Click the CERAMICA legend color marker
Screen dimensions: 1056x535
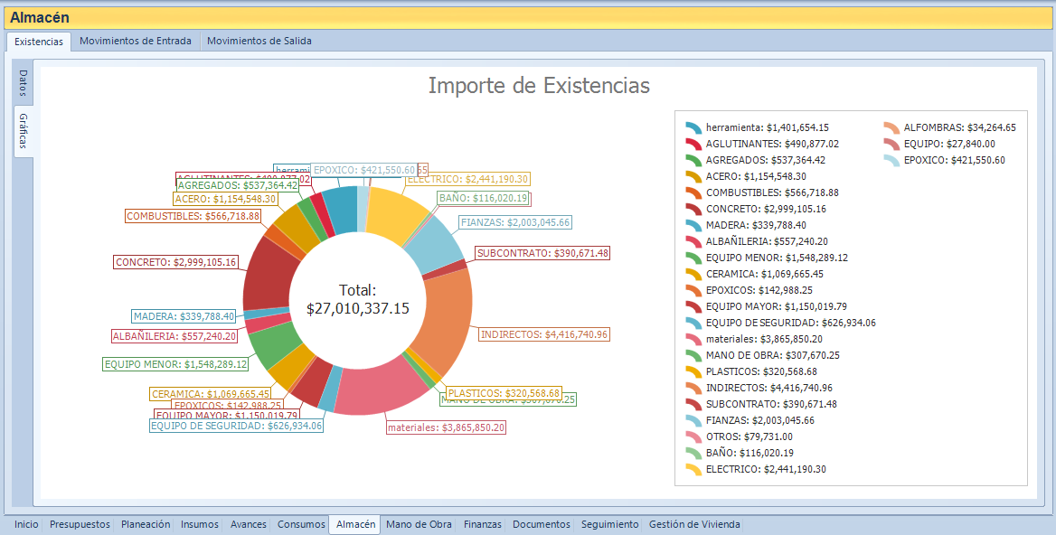click(x=693, y=274)
